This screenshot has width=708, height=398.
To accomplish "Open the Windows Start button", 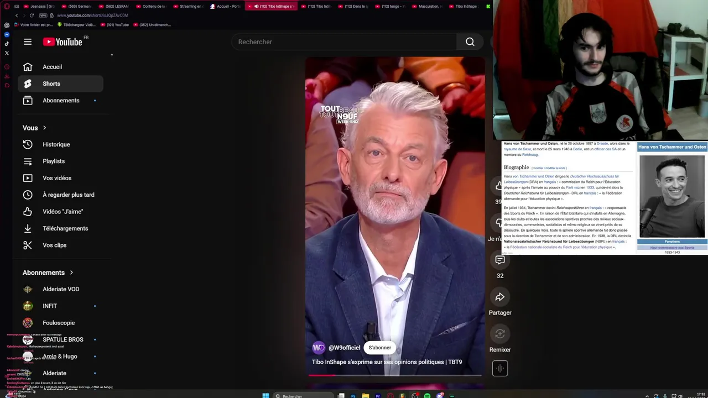I will (x=265, y=396).
